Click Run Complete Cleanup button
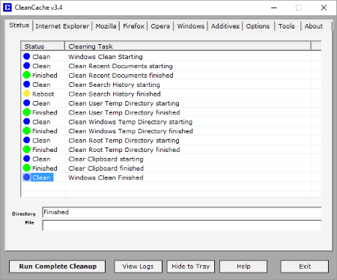This screenshot has width=337, height=280. [58, 267]
